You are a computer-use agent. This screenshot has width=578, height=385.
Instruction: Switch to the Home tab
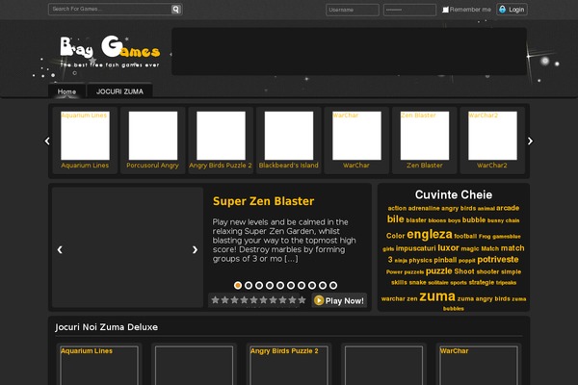point(66,91)
